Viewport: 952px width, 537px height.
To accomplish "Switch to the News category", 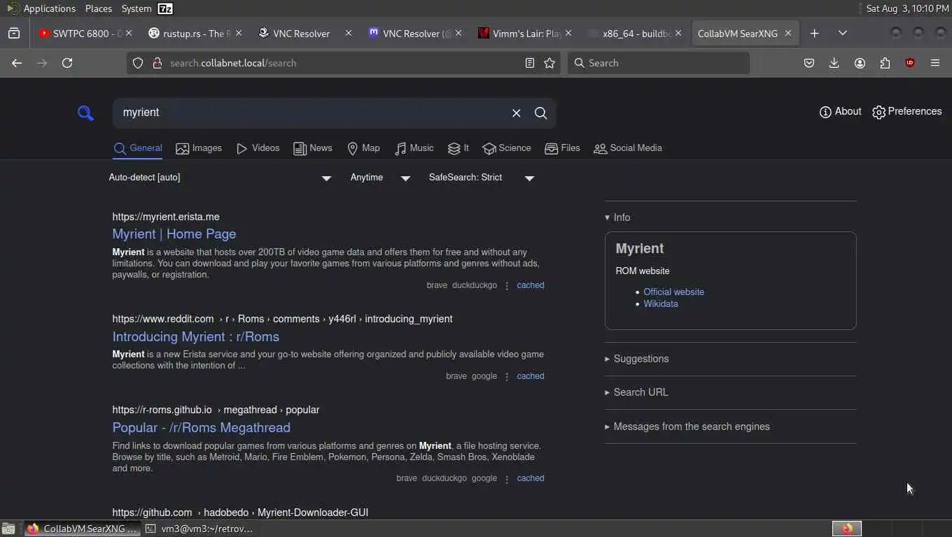I will [313, 148].
